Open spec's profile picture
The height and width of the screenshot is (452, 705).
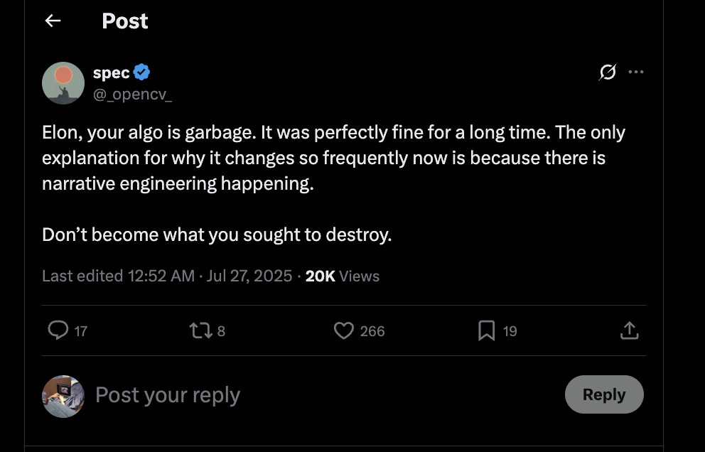[63, 83]
